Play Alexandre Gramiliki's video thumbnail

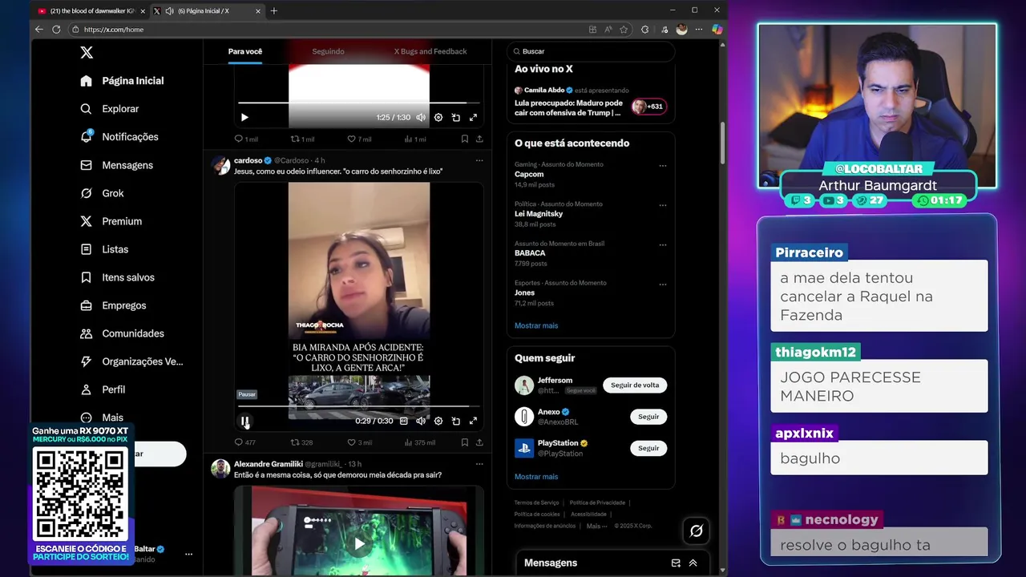(359, 545)
